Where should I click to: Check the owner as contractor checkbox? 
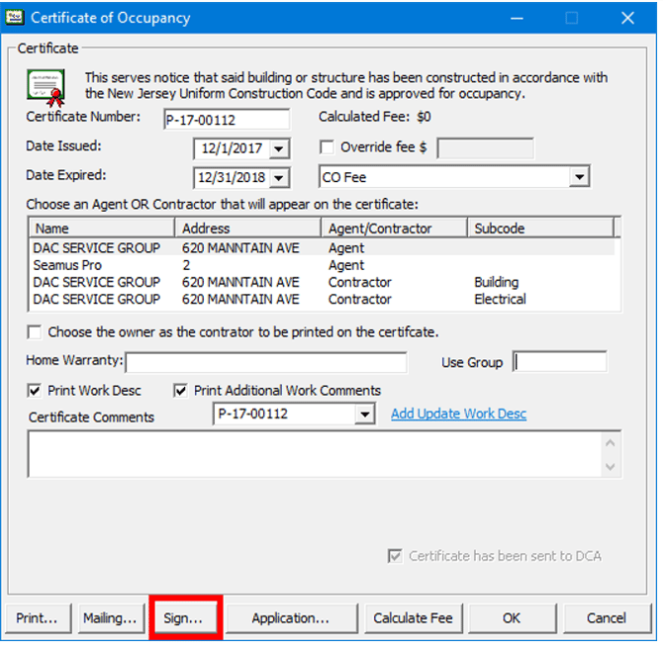(35, 332)
